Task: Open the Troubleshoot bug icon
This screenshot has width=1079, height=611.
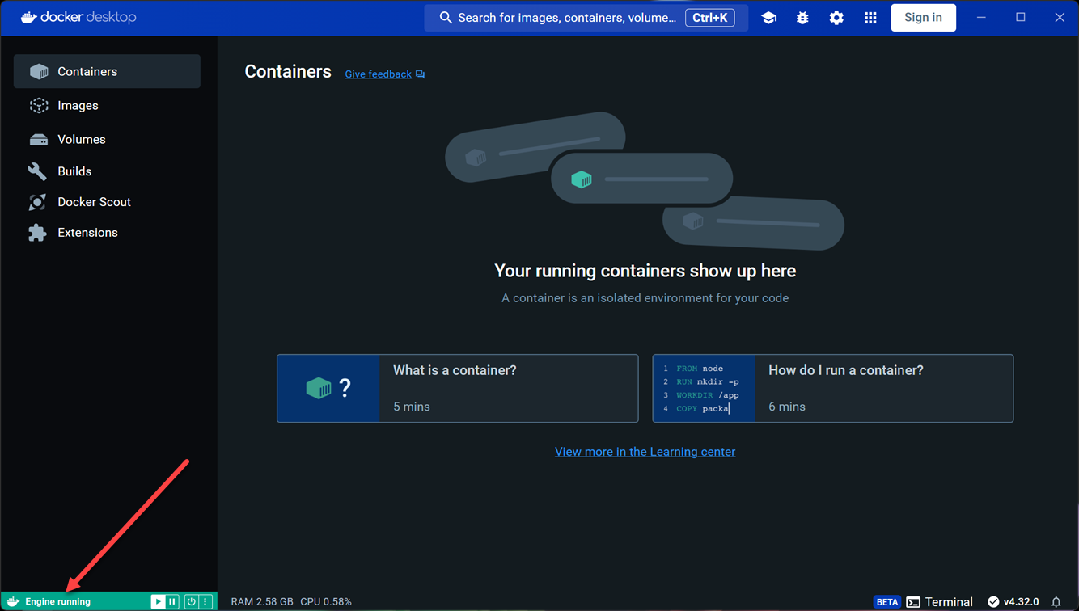Action: [802, 18]
